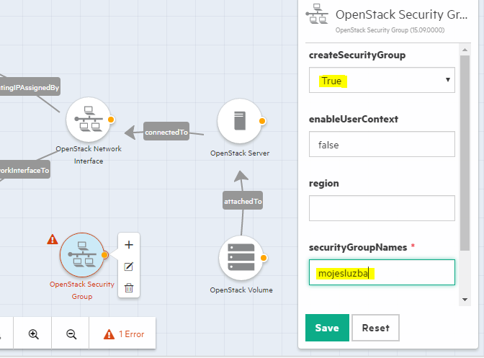
Task: Click the orange connector dot on the OpenStack Volume node
Action: pos(264,258)
